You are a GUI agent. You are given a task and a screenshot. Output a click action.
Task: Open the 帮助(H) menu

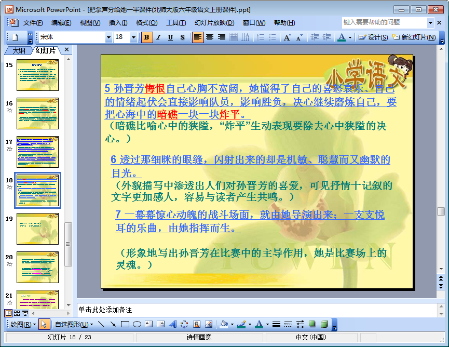284,23
